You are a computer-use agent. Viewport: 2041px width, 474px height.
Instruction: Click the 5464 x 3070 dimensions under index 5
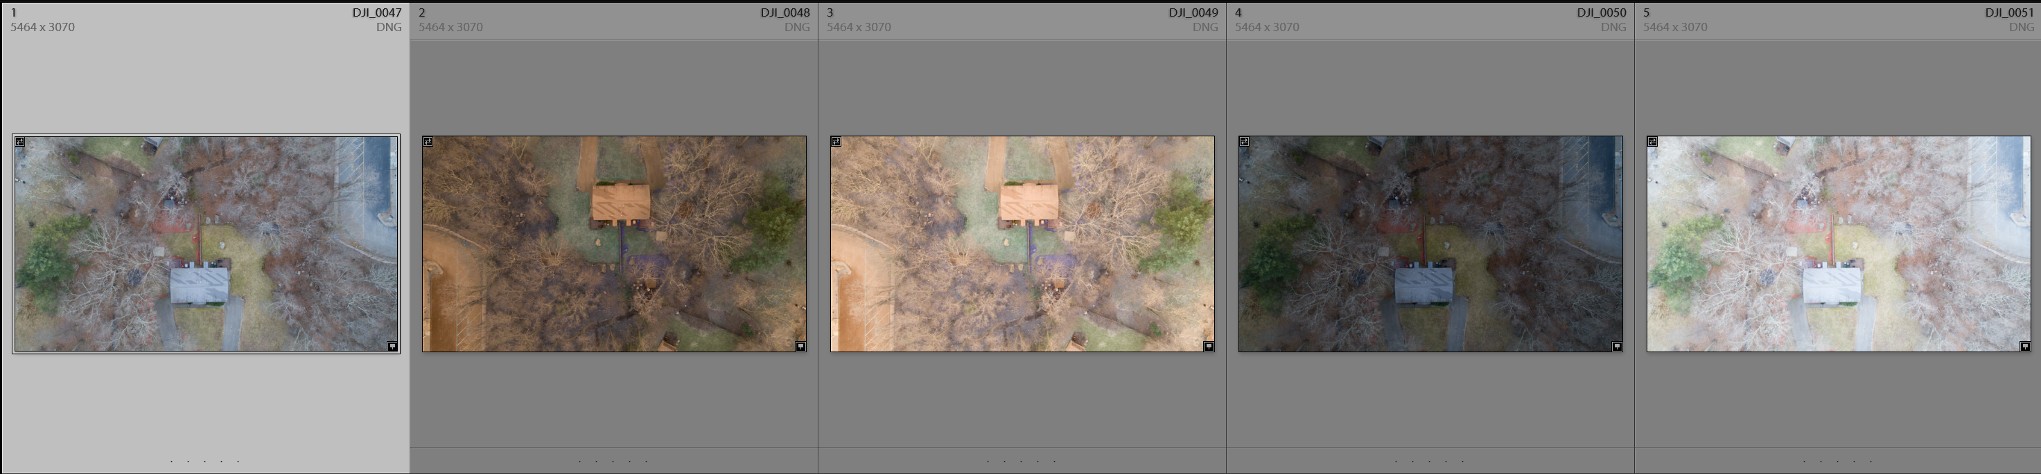click(1675, 27)
